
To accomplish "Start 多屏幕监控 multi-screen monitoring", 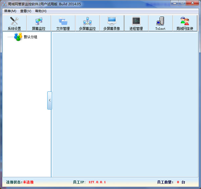I will pos(87,23).
